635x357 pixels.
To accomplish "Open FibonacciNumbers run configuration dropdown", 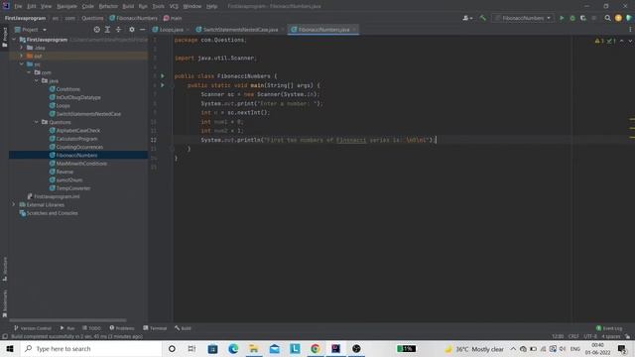I will pyautogui.click(x=523, y=18).
